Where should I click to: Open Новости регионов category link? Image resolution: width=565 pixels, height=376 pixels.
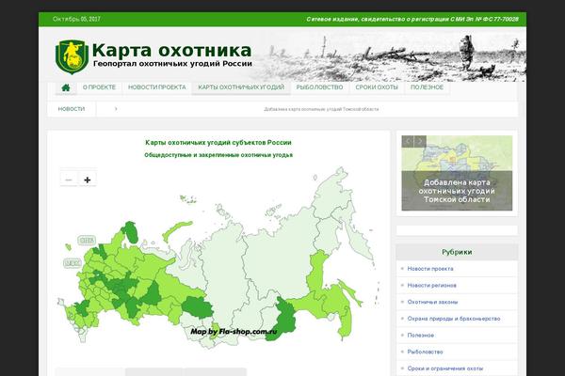[x=431, y=286]
